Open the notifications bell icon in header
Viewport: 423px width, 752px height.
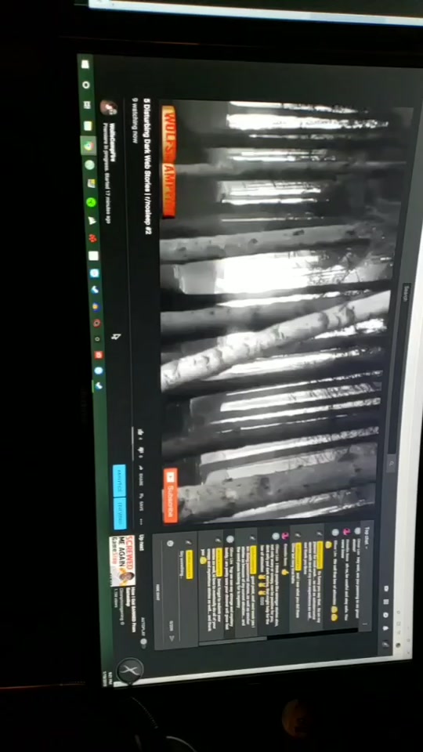(x=386, y=627)
